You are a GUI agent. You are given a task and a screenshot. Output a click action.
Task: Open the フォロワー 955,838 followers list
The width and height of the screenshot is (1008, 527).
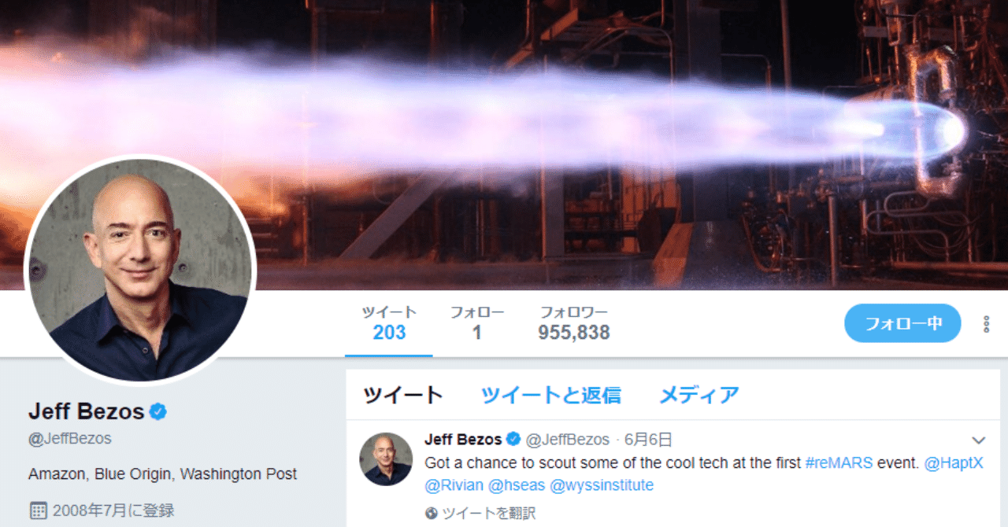tap(574, 323)
